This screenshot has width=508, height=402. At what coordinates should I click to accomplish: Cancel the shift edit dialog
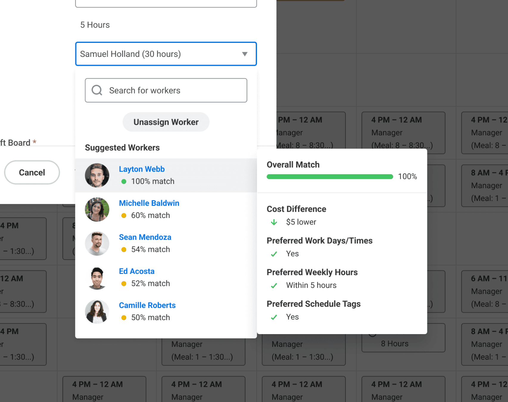[32, 172]
